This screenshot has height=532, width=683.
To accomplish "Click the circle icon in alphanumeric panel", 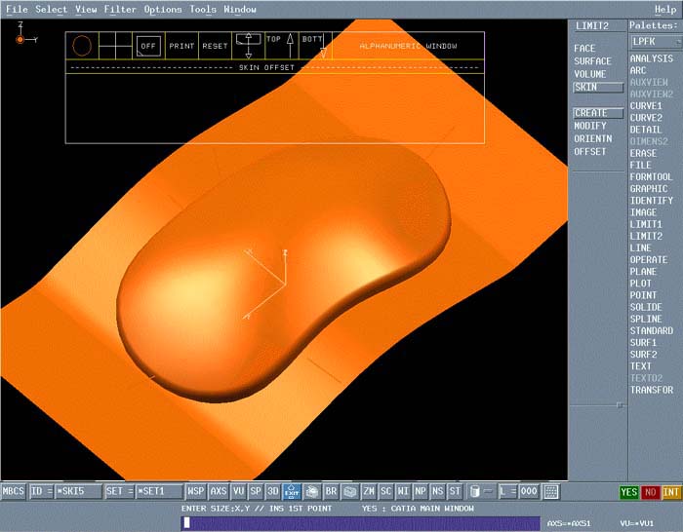I will 82,46.
